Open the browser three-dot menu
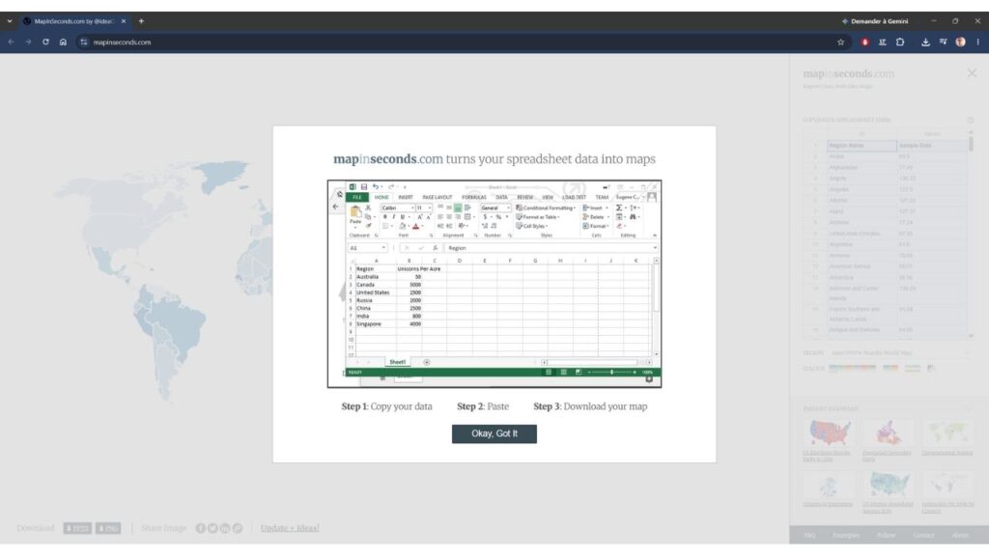Screen dimensions: 989x556 [977, 42]
